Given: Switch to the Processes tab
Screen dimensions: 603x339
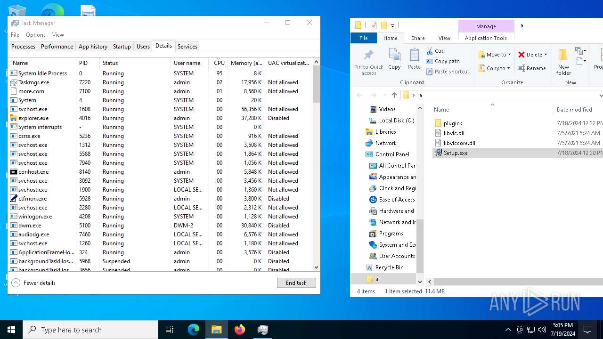Looking at the screenshot, I should pyautogui.click(x=23, y=47).
